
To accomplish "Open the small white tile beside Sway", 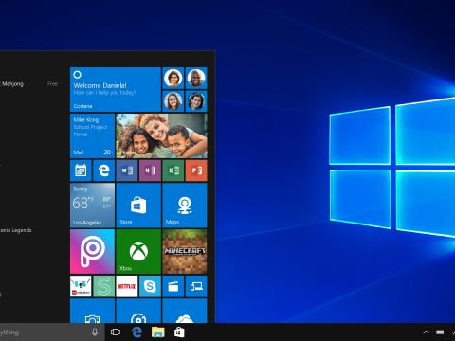I will [x=81, y=286].
